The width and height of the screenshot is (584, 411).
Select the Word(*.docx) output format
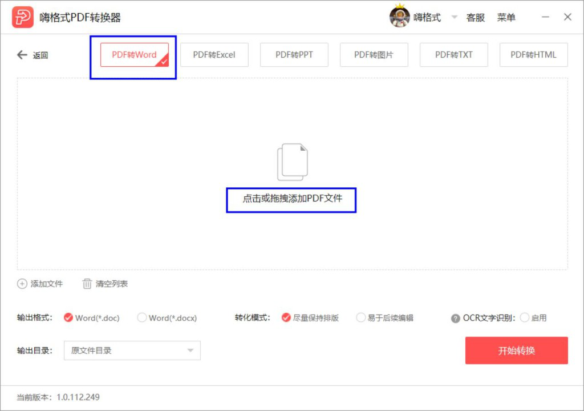pyautogui.click(x=167, y=318)
